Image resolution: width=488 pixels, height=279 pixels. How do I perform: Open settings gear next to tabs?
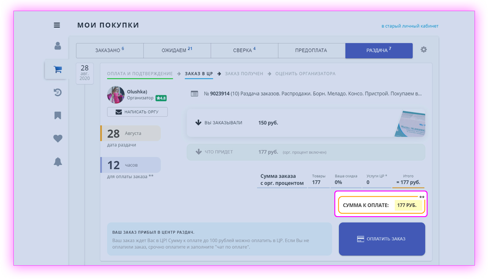tap(424, 50)
